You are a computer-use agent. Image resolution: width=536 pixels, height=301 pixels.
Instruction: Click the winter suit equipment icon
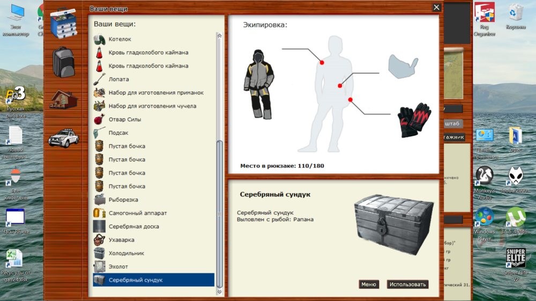tap(259, 84)
